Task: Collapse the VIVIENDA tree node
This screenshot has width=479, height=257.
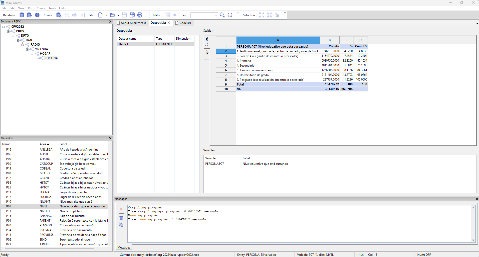Action: pos(27,49)
